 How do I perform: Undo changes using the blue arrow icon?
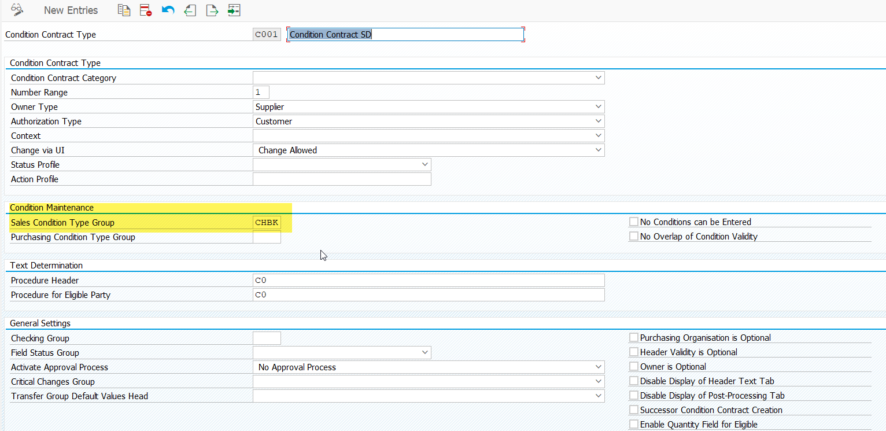168,10
